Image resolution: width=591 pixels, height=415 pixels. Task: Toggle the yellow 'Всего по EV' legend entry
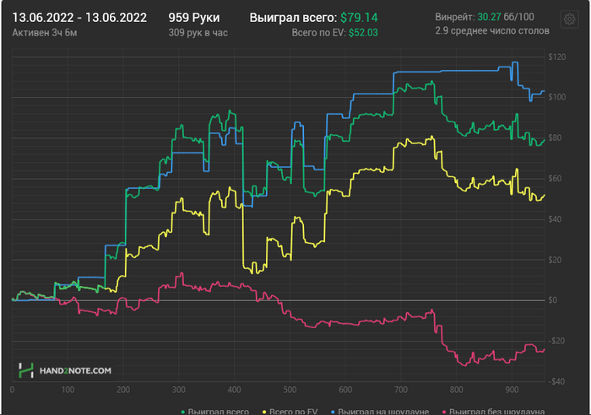[290, 412]
